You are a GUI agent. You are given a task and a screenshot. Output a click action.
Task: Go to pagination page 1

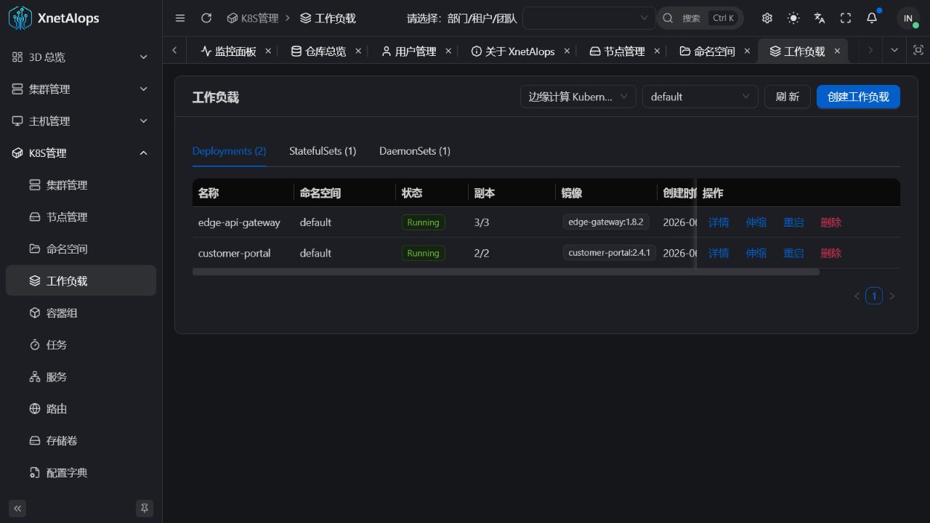pos(874,296)
